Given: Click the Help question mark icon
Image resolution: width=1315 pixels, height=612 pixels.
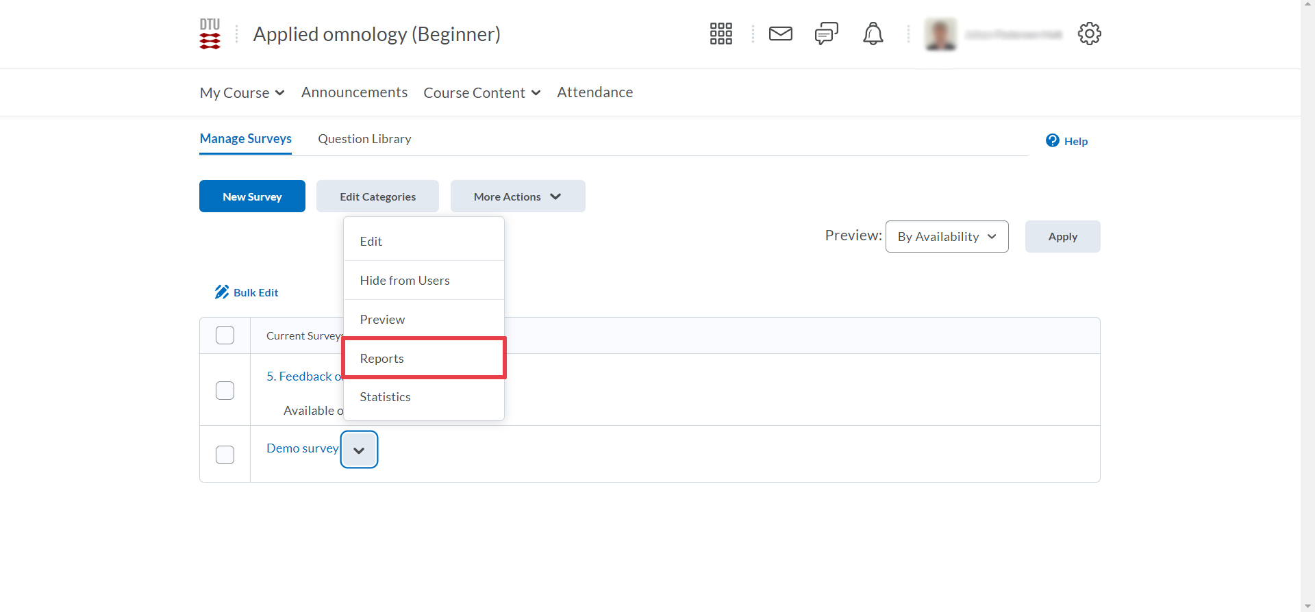Looking at the screenshot, I should tap(1053, 141).
